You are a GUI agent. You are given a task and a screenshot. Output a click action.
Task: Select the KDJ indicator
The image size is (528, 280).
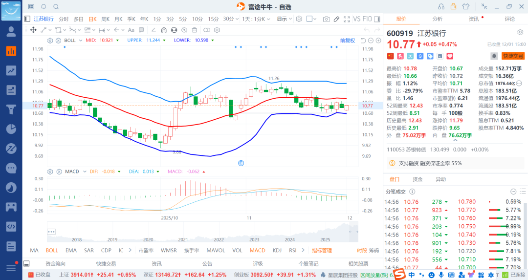(277, 250)
